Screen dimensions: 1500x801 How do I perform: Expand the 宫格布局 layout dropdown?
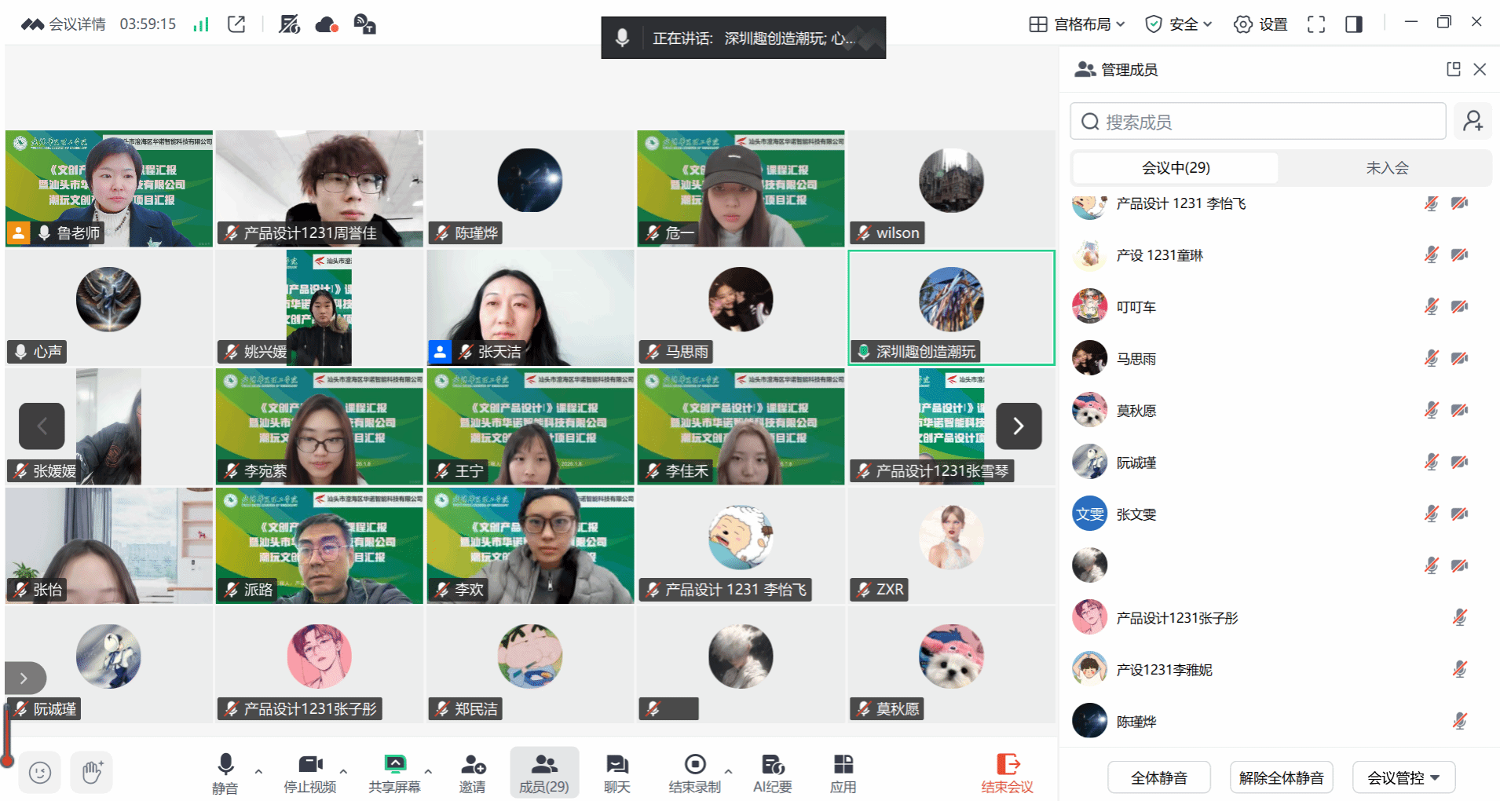click(x=1077, y=24)
